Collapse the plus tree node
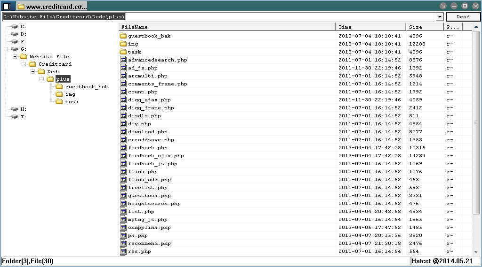Image resolution: width=482 pixels, height=267 pixels. pos(41,79)
